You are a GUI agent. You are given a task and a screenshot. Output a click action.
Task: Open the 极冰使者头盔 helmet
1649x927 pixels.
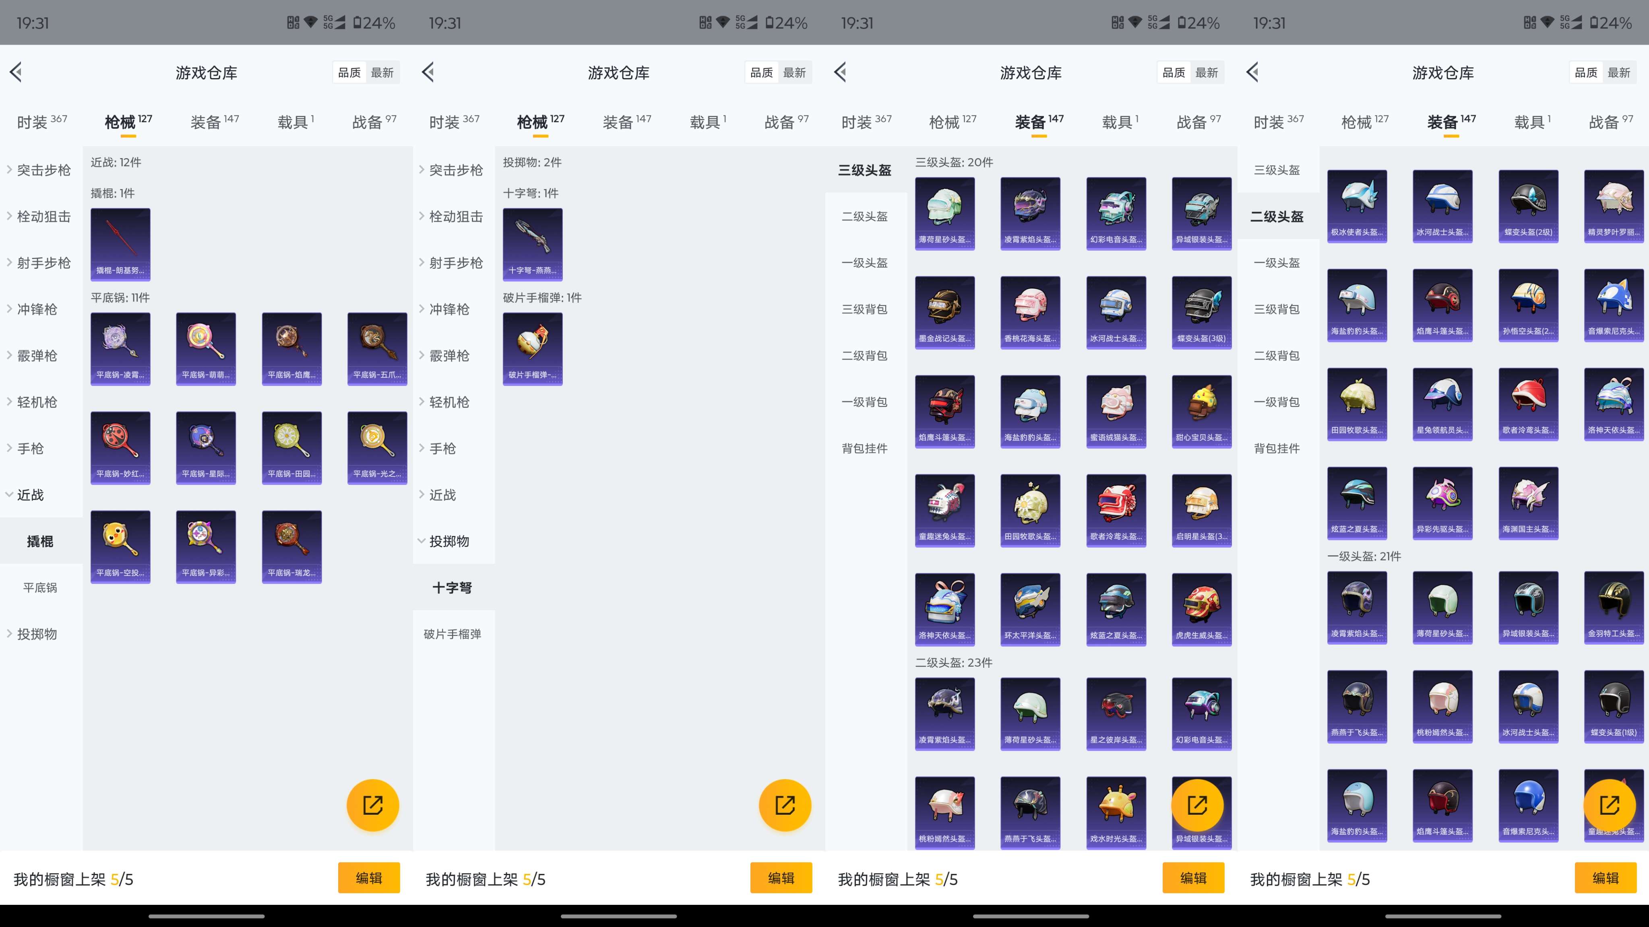1357,206
